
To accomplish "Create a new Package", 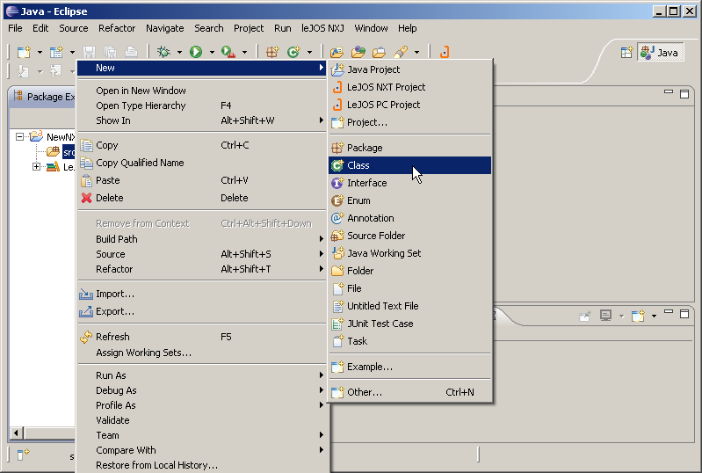I will (410, 148).
